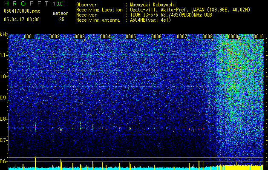Click the Receiving Location label
268x170 pixels.
pyautogui.click(x=99, y=10)
